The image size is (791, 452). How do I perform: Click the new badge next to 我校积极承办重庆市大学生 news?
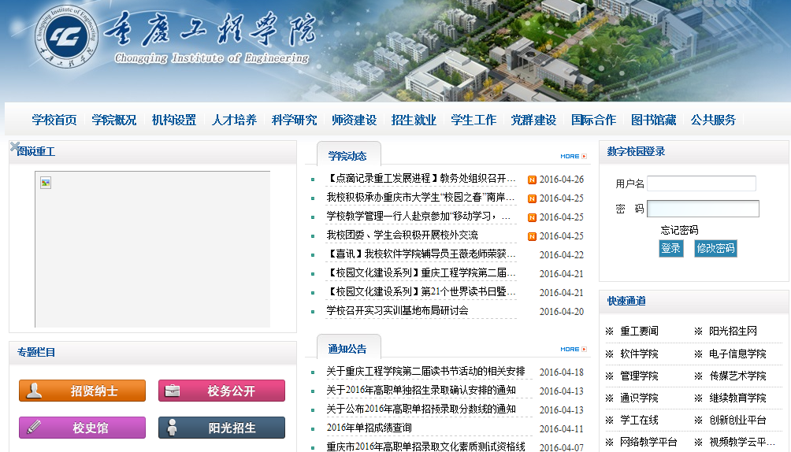pyautogui.click(x=532, y=198)
